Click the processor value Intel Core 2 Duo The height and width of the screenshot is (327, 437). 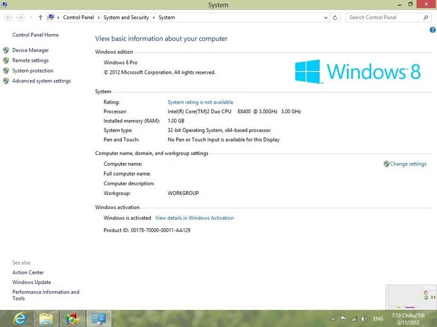click(x=234, y=111)
